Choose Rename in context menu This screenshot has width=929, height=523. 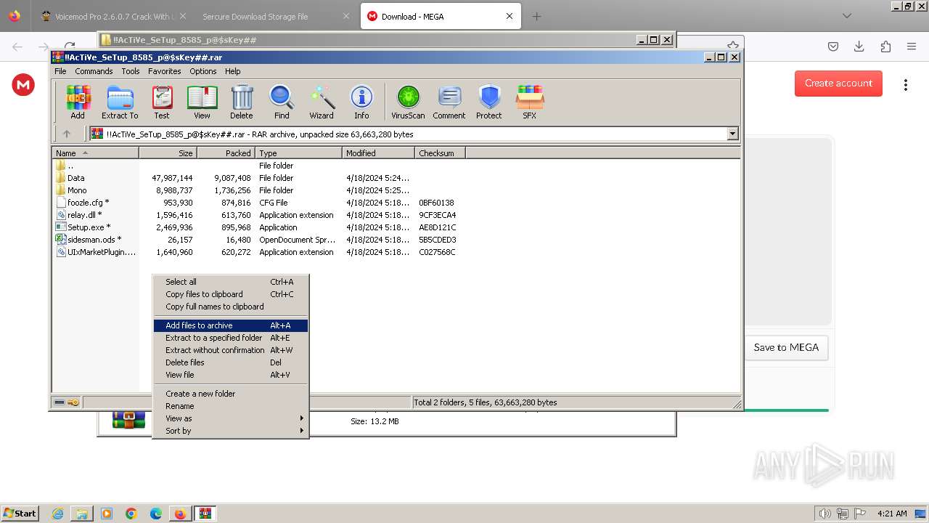(x=231, y=406)
